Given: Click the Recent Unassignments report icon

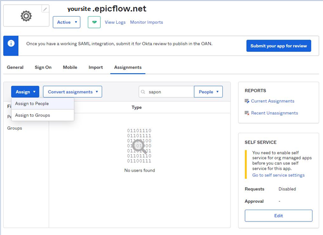Looking at the screenshot, I should pos(247,113).
